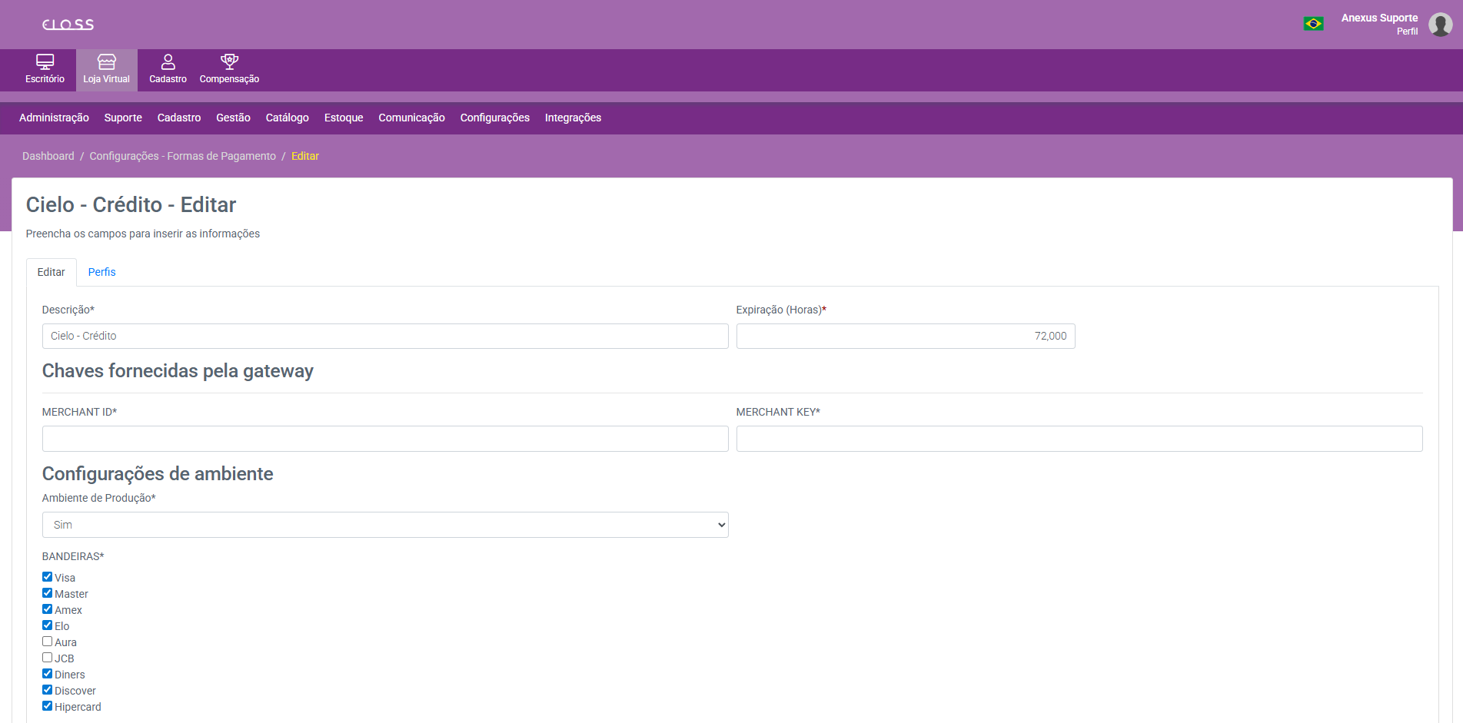Open Configurações - Formas de Pagamento breadcrumb
The width and height of the screenshot is (1463, 723).
click(182, 156)
